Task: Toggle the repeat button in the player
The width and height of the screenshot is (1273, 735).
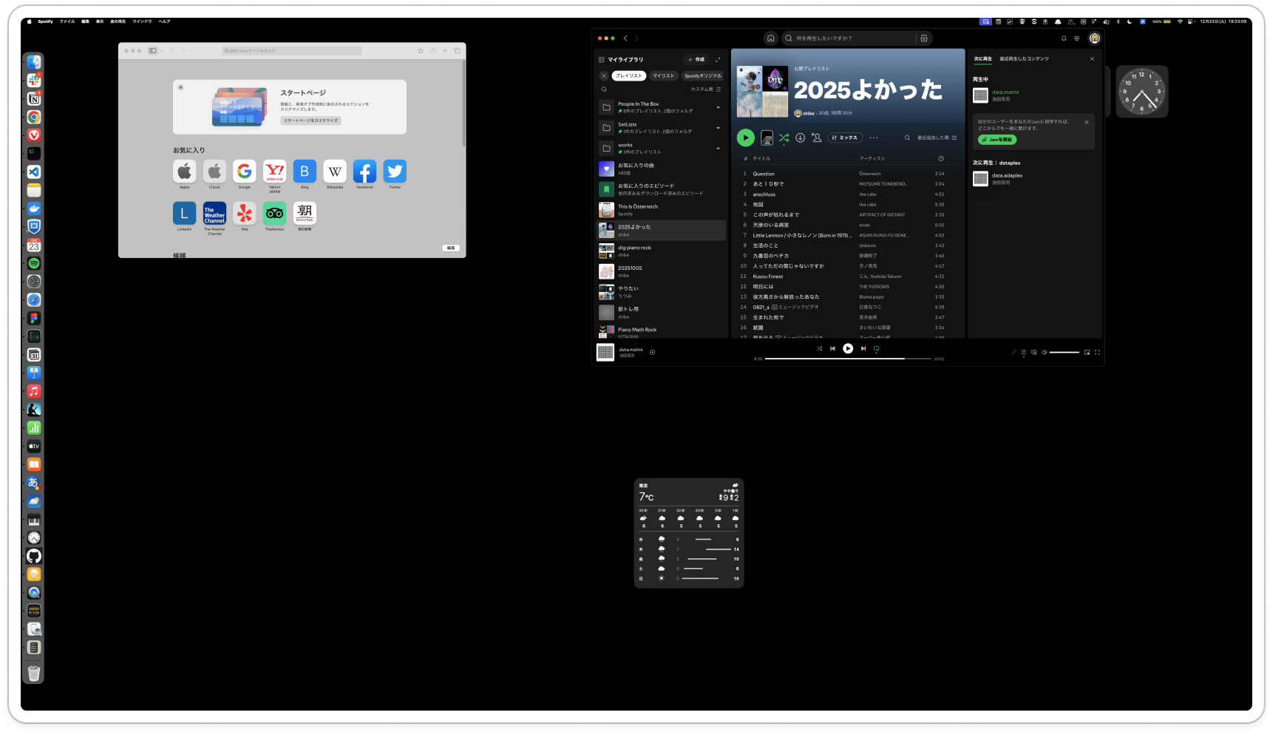Action: click(876, 348)
